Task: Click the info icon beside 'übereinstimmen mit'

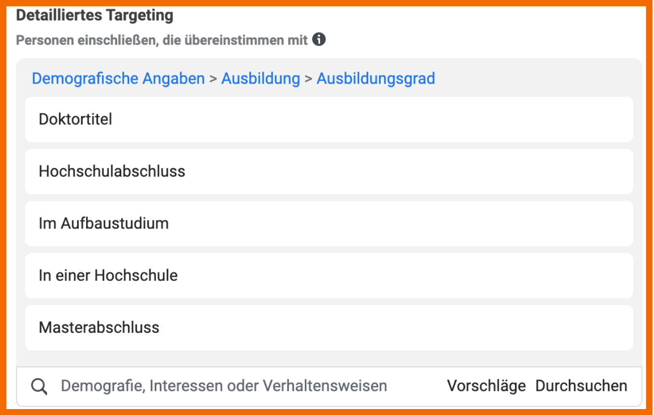Action: coord(319,40)
